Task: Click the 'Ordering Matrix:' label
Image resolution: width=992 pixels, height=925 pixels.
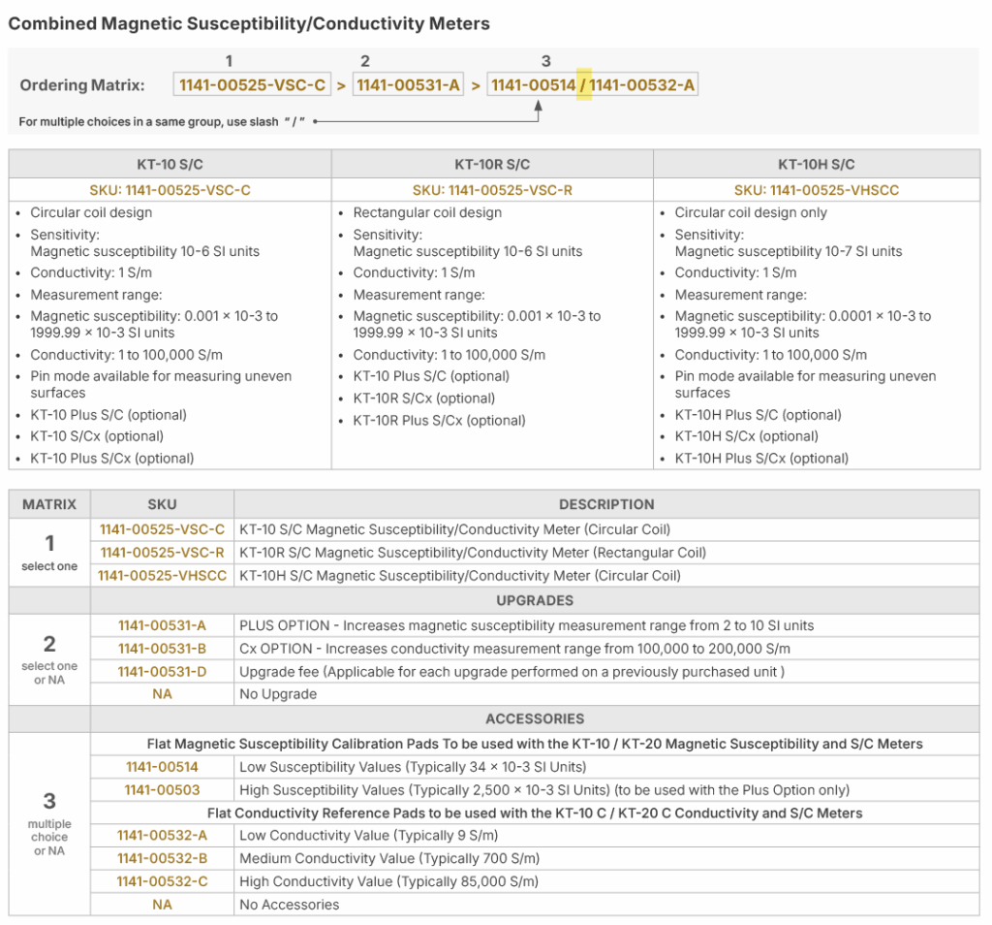Action: (82, 84)
